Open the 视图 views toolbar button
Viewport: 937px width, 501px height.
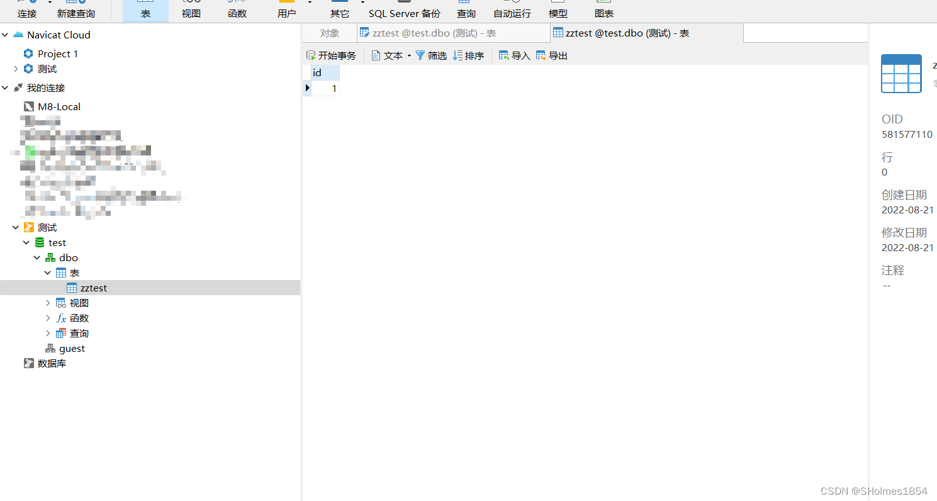191,11
